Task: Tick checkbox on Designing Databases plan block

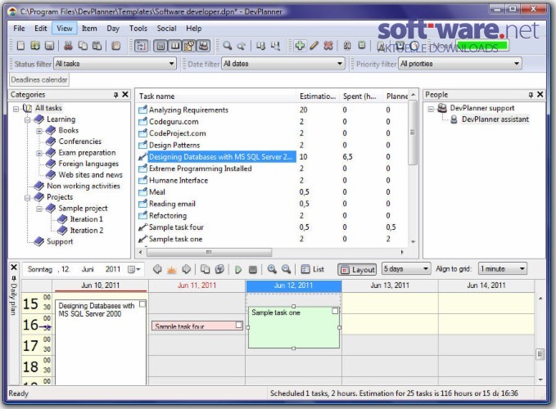Action: point(142,304)
